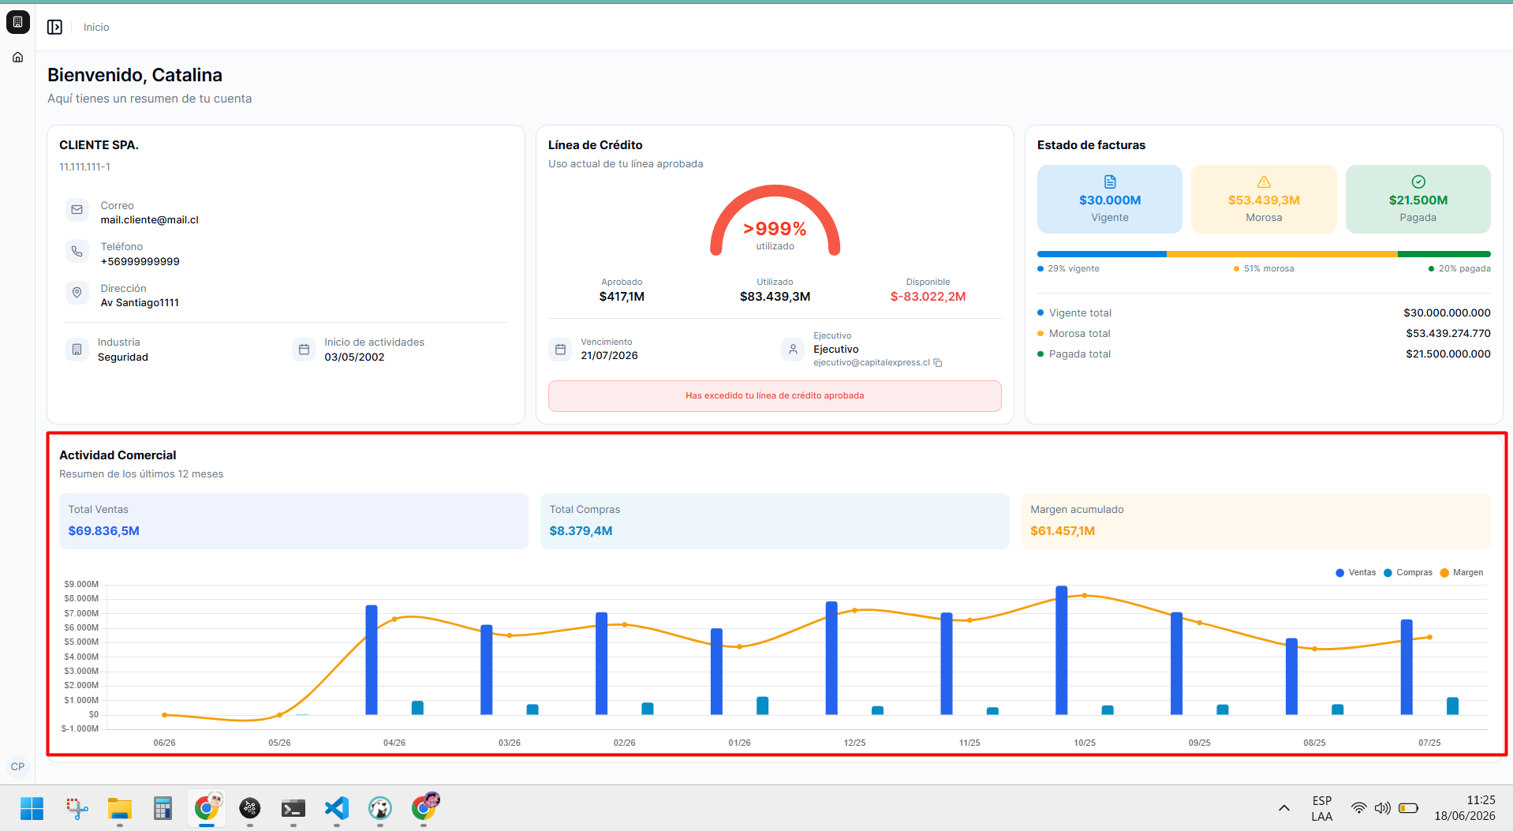Click the >999% credit usage gauge
Image resolution: width=1513 pixels, height=831 pixels.
point(775,221)
